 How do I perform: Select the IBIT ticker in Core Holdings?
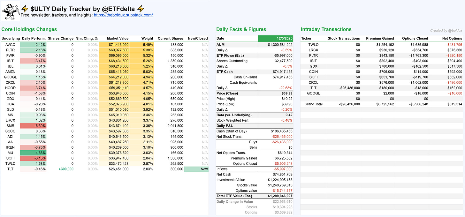click(x=10, y=61)
